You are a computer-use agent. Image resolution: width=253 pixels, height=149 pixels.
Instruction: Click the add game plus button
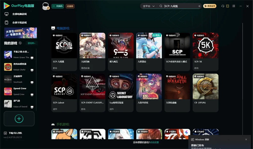(x=19, y=119)
